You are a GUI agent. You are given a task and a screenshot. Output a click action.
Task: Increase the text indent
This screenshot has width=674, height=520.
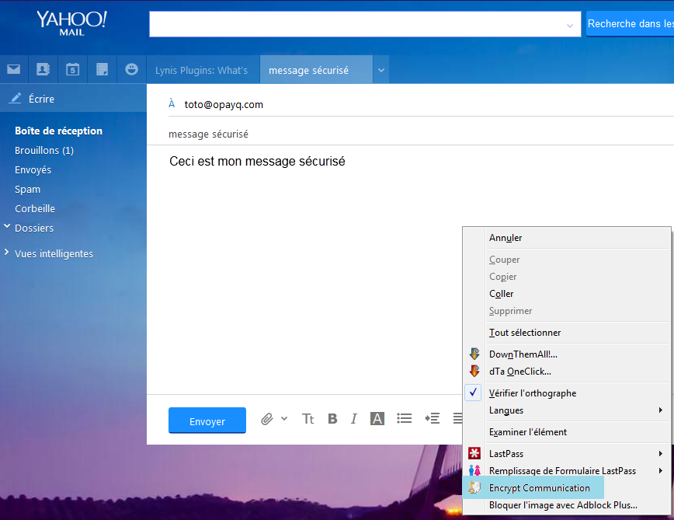[x=432, y=418]
